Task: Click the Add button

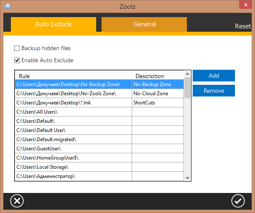Action: [214, 76]
